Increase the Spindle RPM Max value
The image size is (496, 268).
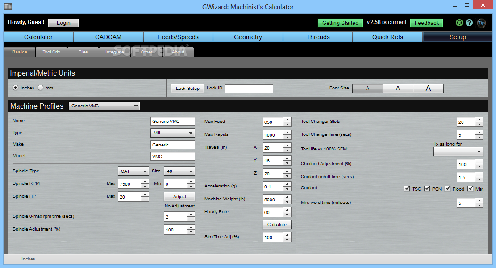145,182
